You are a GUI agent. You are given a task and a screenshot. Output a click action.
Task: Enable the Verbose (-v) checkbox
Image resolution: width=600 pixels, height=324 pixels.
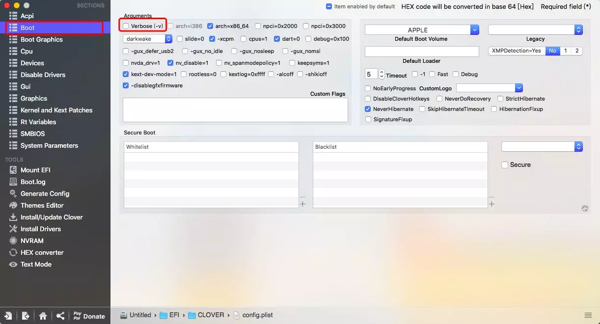click(x=126, y=26)
